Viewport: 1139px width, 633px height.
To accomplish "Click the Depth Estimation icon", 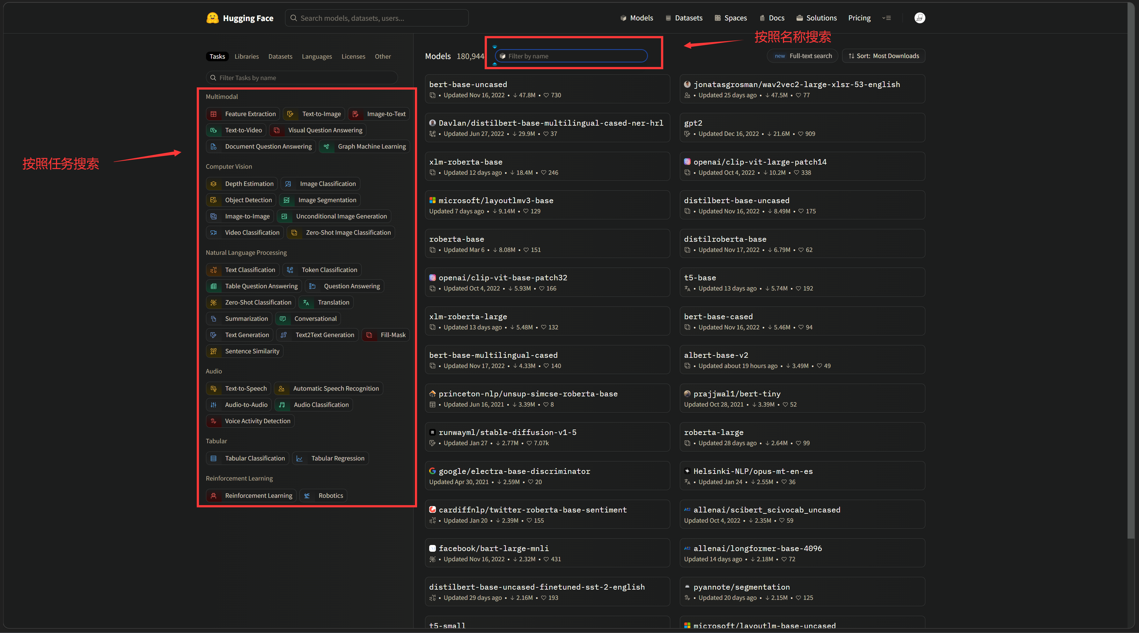I will (x=214, y=184).
